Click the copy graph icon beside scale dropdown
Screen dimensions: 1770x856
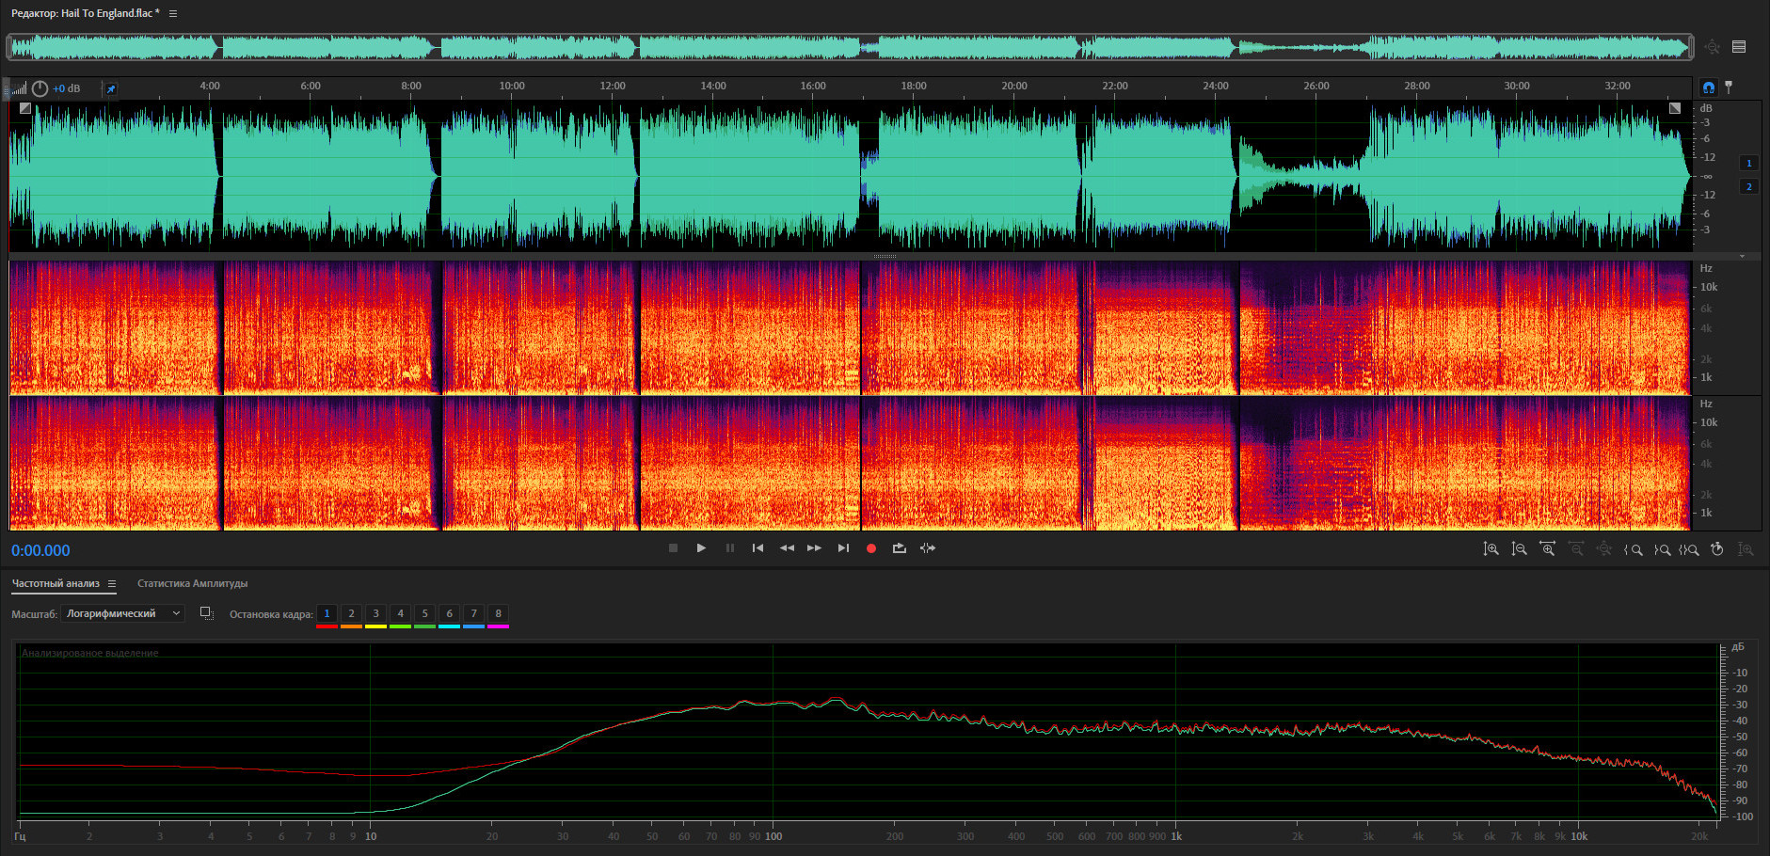click(207, 613)
